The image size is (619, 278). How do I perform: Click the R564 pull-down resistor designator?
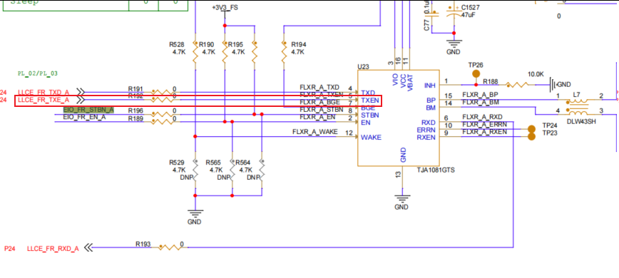pos(243,163)
